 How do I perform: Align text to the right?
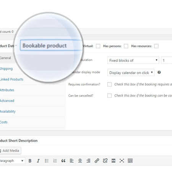pyautogui.click(x=88, y=161)
